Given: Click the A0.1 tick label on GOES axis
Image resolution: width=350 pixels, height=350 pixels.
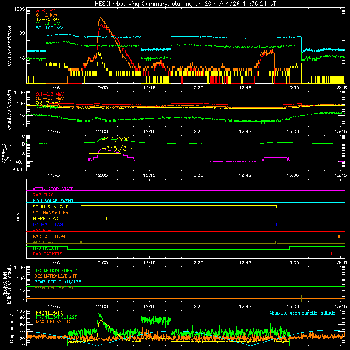Looking at the screenshot, I should (20, 162).
